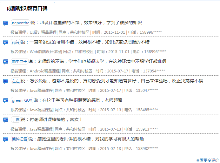Select the review text 付老师讲课棒棒的，喜欢！
Image resolution: width=220 pixels, height=163 pixels.
tap(56, 119)
